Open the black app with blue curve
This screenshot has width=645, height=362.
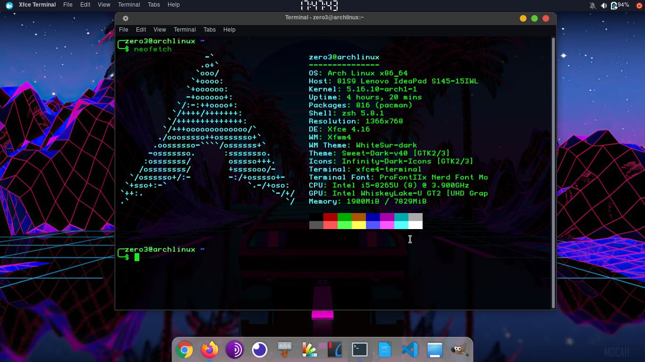(x=335, y=350)
